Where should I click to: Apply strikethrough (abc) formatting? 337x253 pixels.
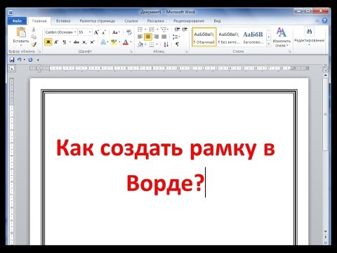point(77,42)
